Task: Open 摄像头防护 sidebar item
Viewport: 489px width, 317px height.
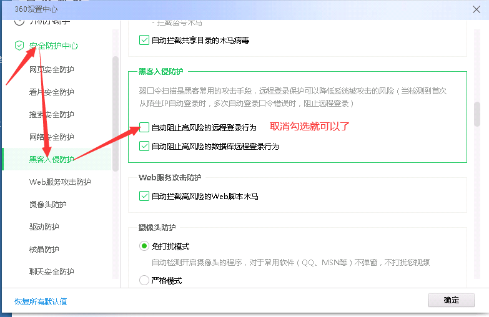Action: coord(47,204)
